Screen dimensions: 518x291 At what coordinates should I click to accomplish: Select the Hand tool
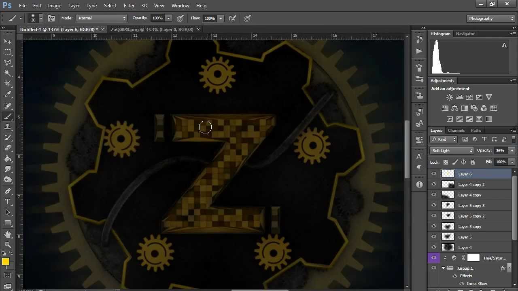(8, 234)
